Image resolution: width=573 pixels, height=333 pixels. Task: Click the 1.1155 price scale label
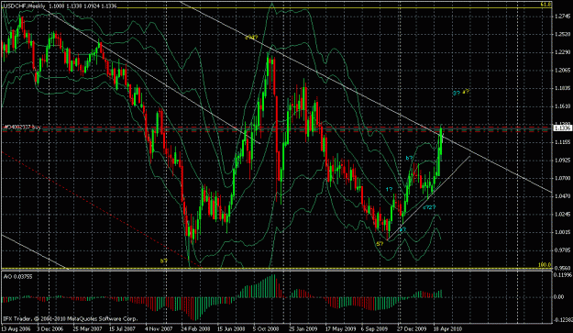point(562,142)
